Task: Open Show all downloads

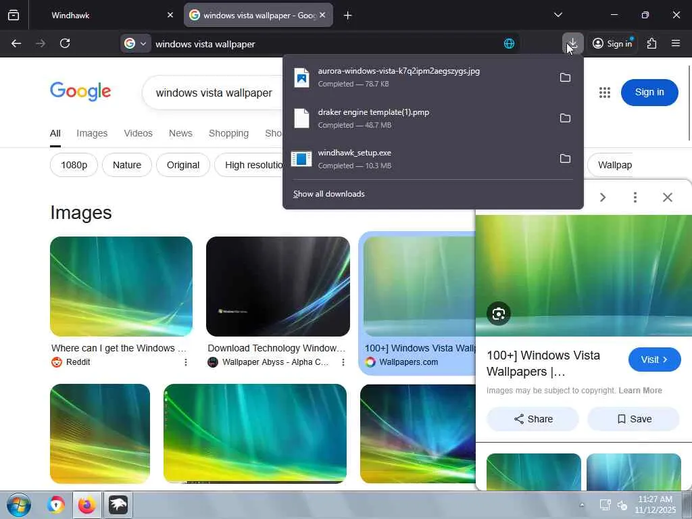Action: tap(329, 194)
